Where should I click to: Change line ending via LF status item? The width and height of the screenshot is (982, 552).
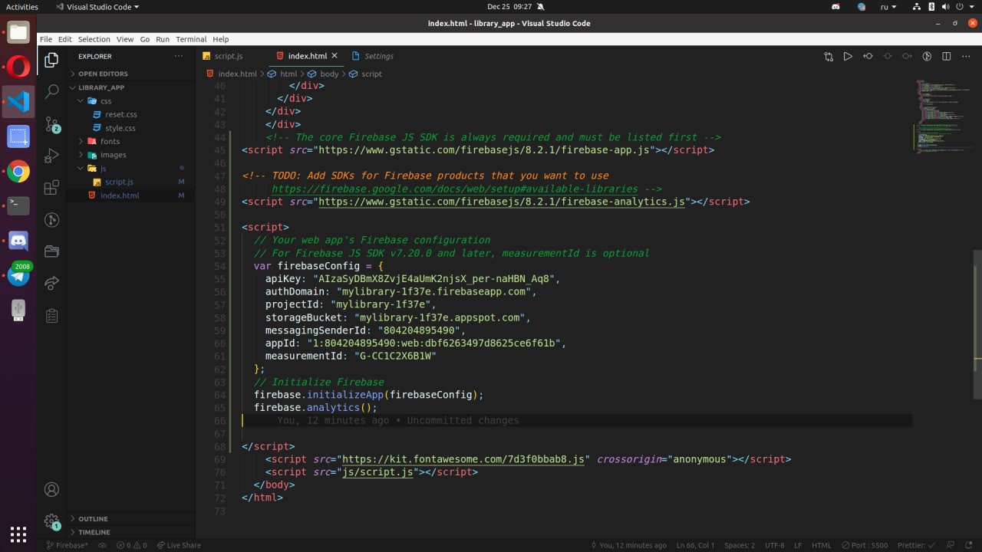point(798,545)
